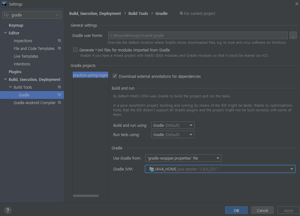Click the Gradle projects section heading
Screen dimensions: 300x216
tap(83, 66)
